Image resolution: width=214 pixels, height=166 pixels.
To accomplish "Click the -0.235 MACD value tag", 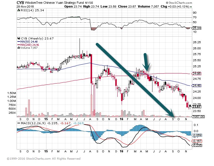I will pyautogui.click(x=197, y=145).
